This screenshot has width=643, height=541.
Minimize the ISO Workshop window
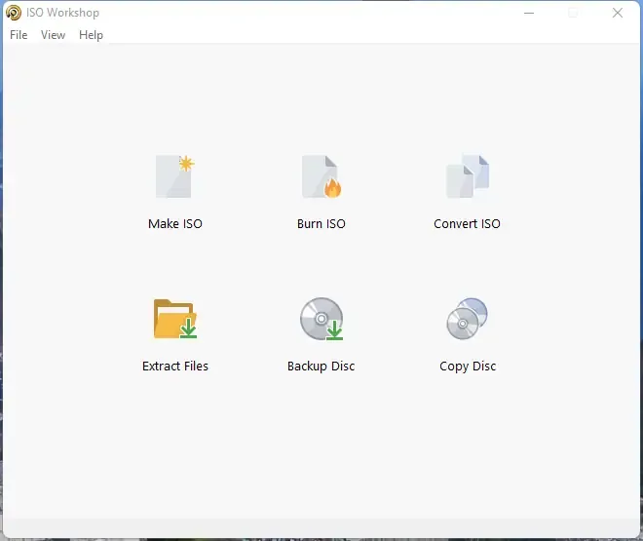point(529,13)
